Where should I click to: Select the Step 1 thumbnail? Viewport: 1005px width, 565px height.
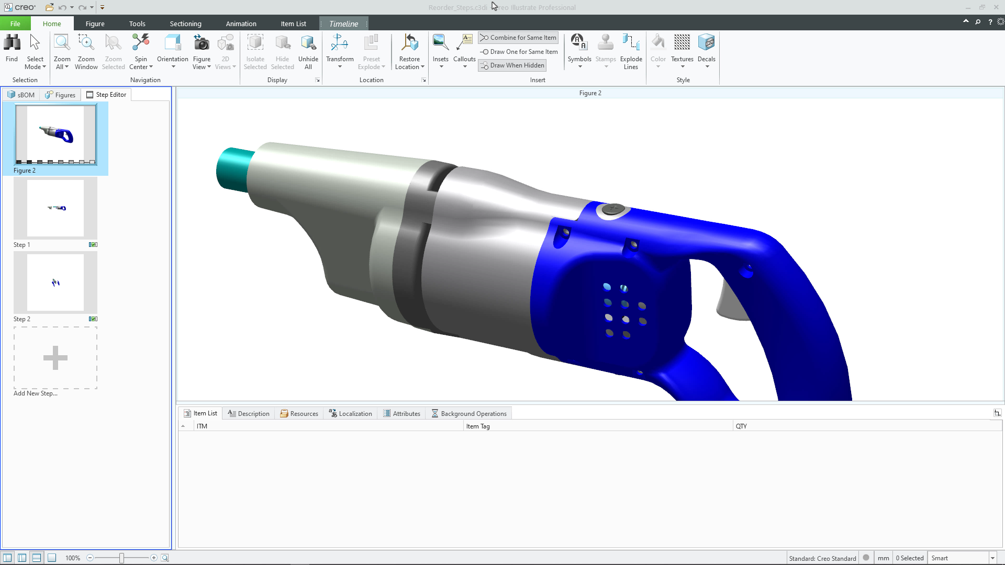tap(55, 208)
